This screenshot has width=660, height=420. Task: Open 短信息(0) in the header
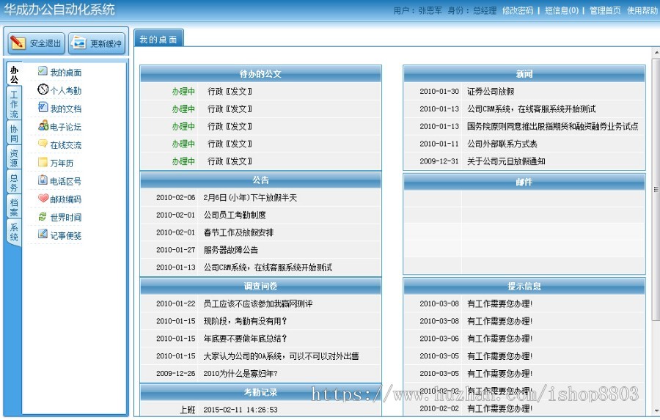[562, 10]
